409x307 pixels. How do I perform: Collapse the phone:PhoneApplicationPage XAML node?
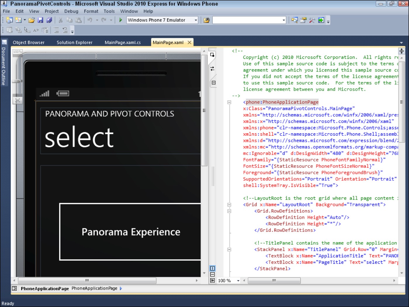click(229, 102)
